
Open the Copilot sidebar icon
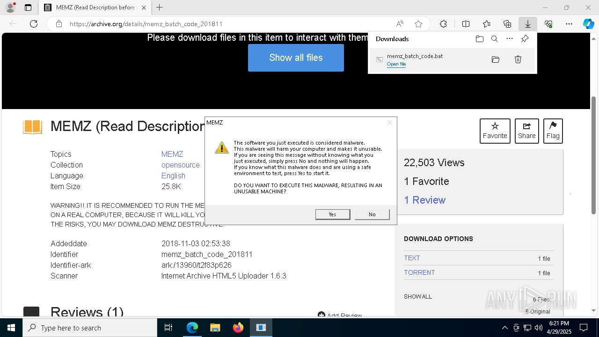pyautogui.click(x=588, y=24)
